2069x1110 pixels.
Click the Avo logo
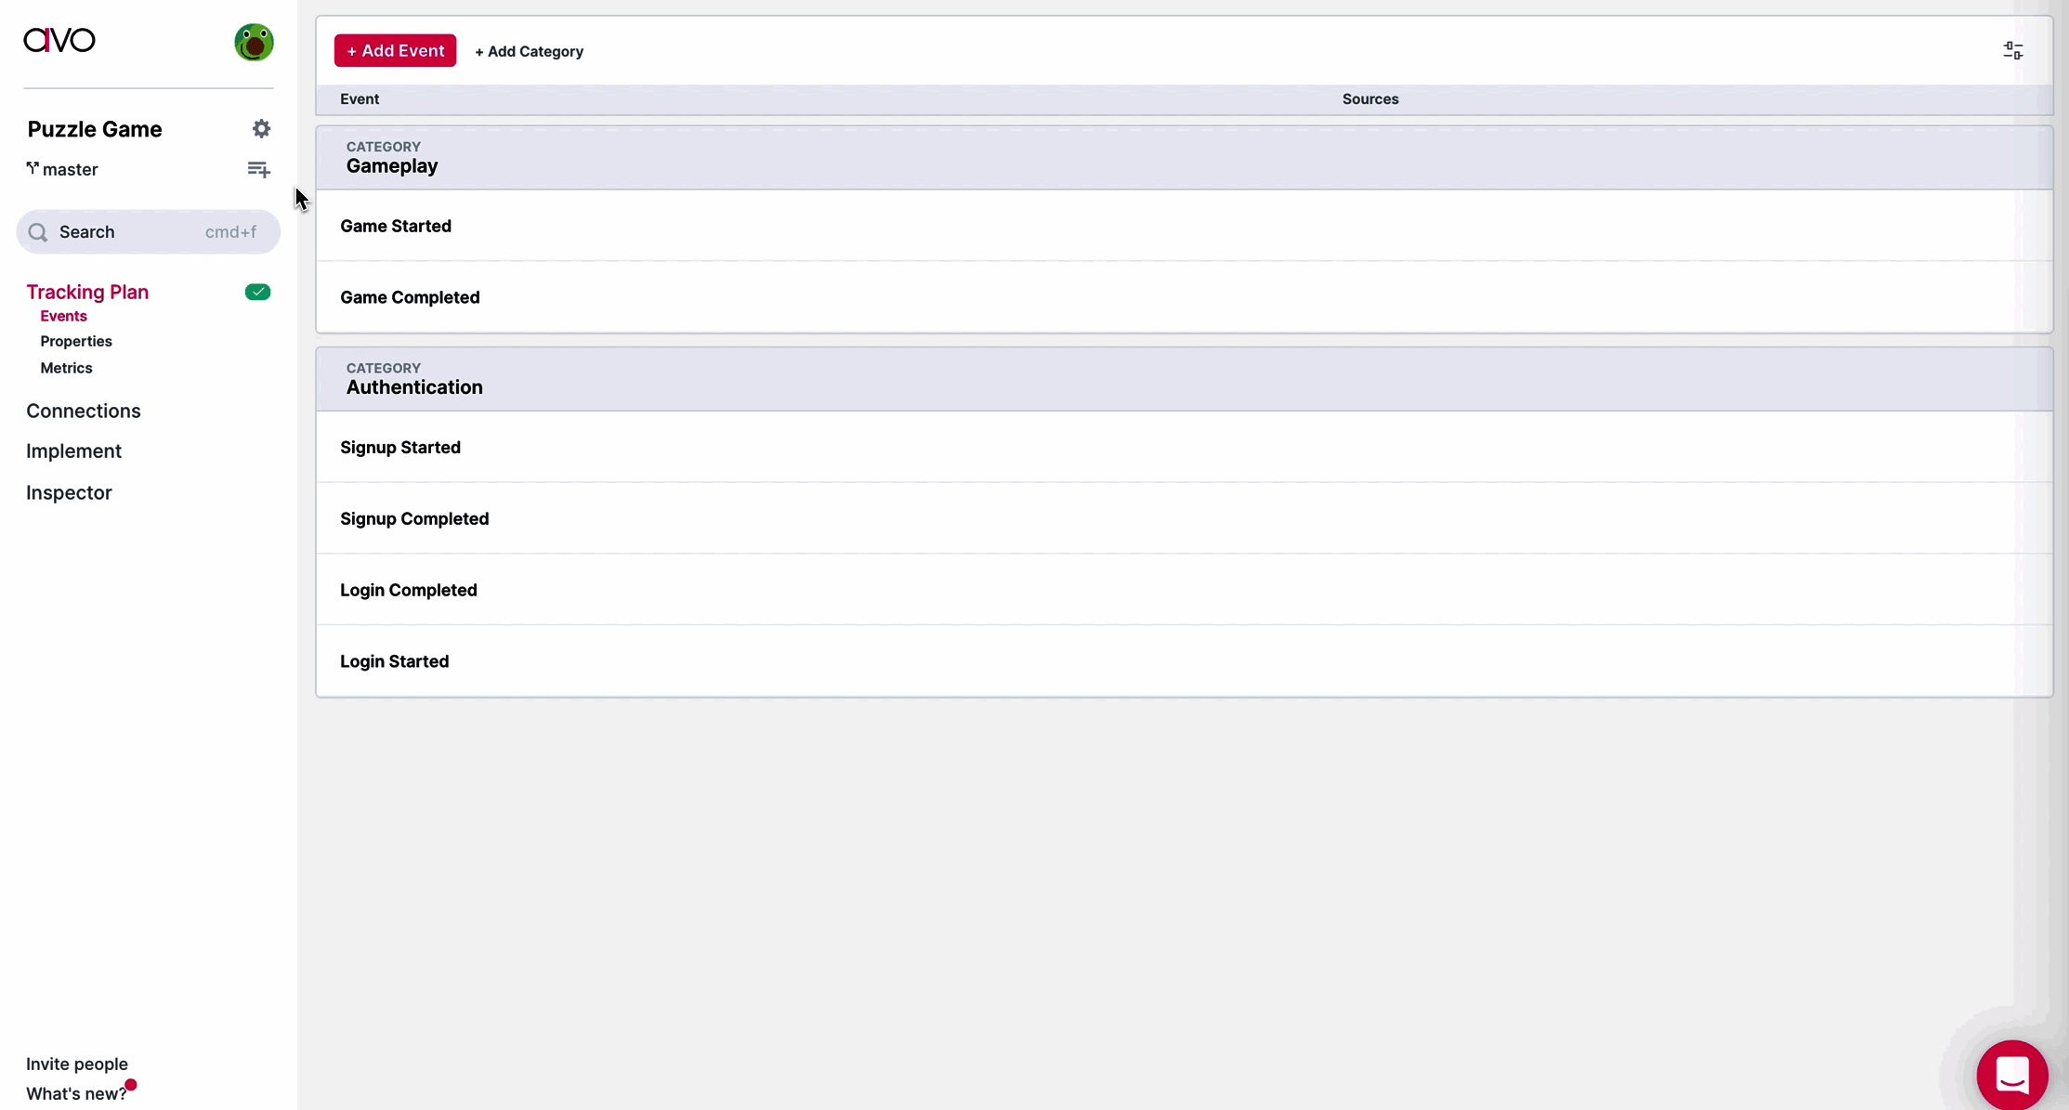click(x=59, y=40)
